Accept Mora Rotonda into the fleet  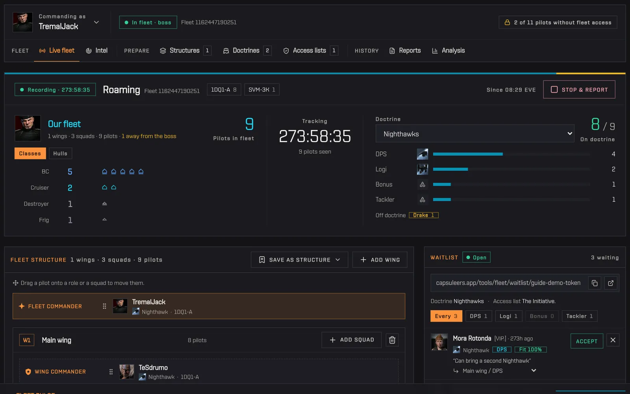587,341
